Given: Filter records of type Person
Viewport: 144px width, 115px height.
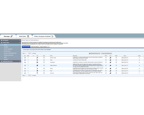Looking at the screenshot, I should pyautogui.click(x=28, y=68).
